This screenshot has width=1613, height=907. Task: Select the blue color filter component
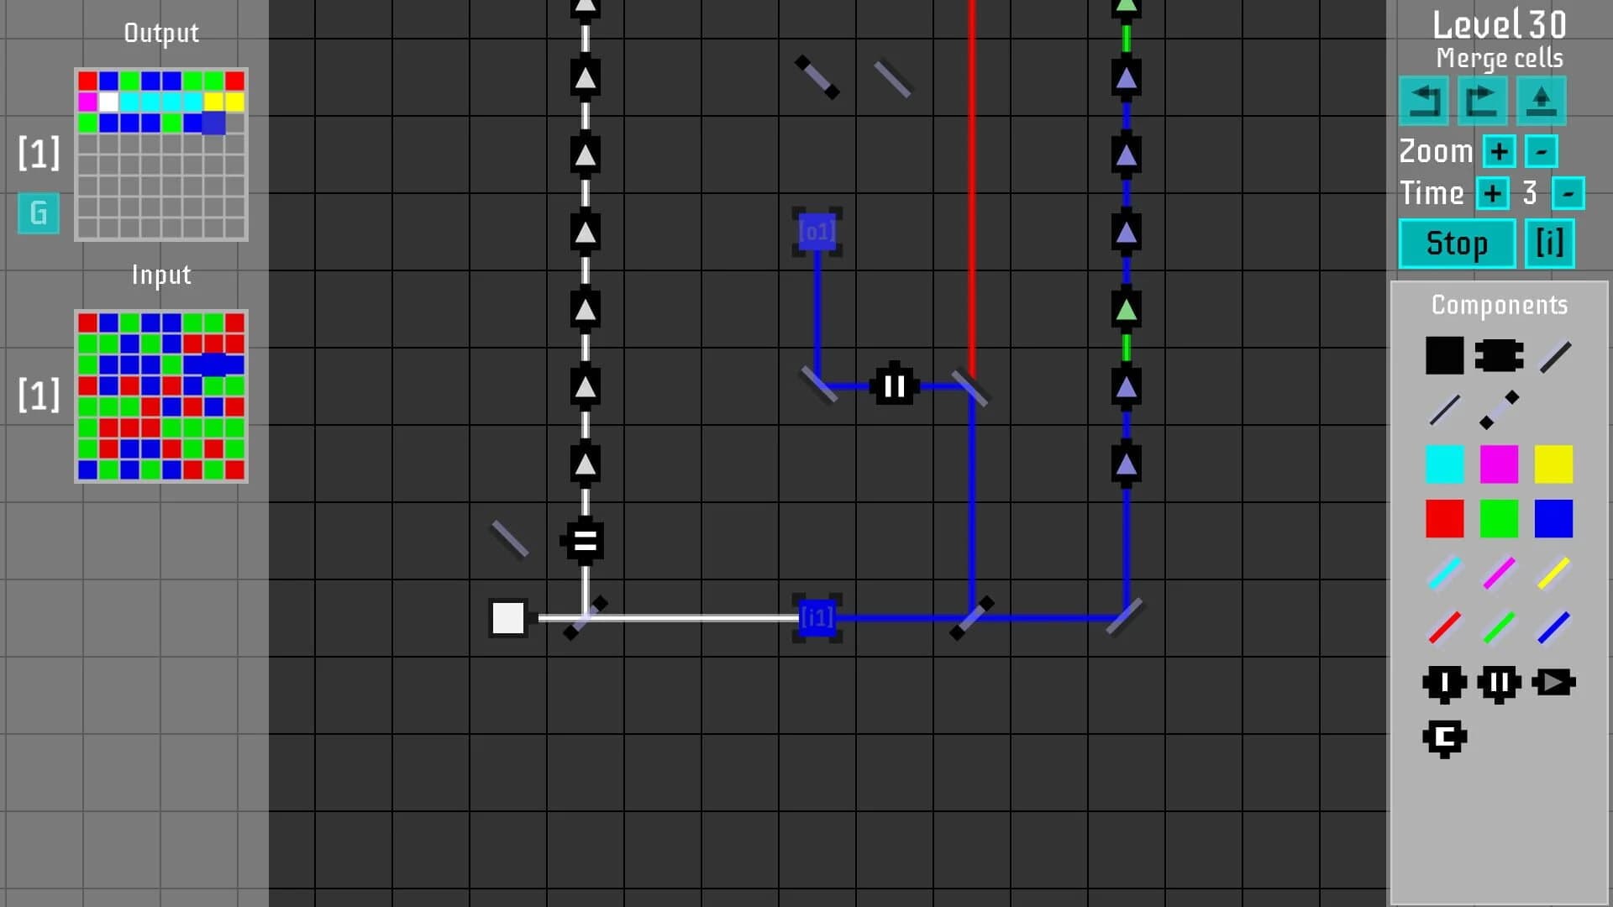click(1553, 518)
